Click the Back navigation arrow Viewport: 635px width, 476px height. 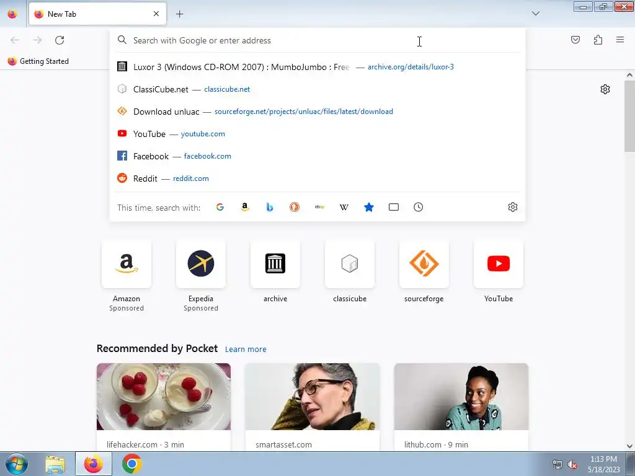(15, 40)
